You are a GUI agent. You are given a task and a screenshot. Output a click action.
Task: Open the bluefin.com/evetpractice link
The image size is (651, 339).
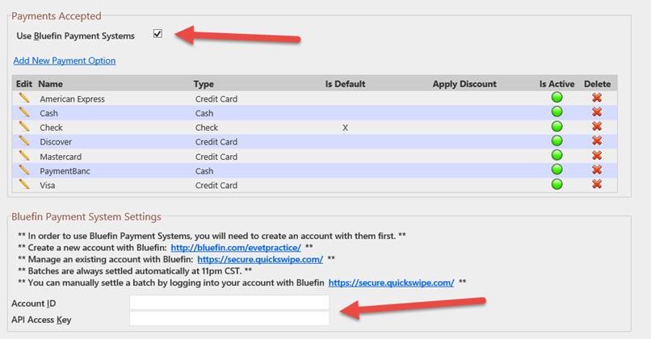(236, 248)
